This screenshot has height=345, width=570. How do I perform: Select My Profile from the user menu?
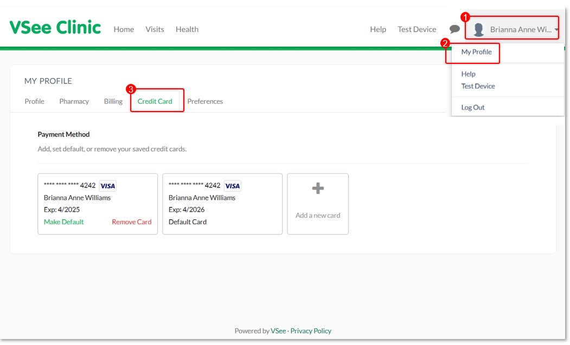[x=476, y=52]
